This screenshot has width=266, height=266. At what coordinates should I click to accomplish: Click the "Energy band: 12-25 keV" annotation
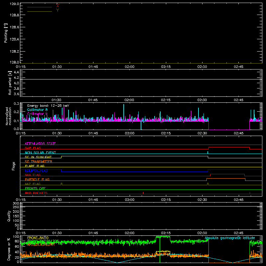48,106
